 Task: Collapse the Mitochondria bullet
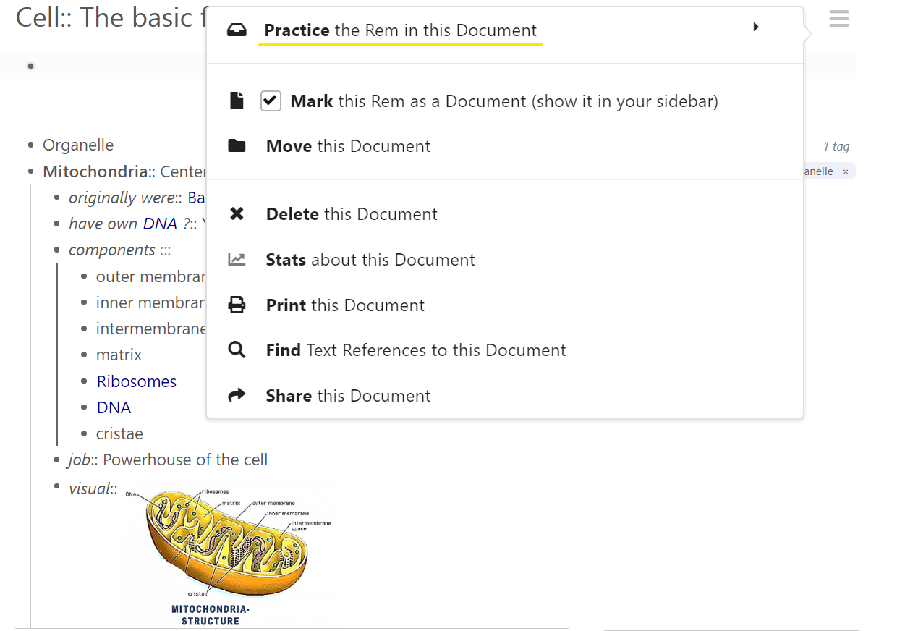point(30,171)
